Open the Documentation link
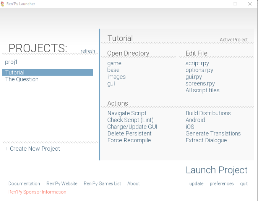The height and width of the screenshot is (201, 258). (x=24, y=183)
